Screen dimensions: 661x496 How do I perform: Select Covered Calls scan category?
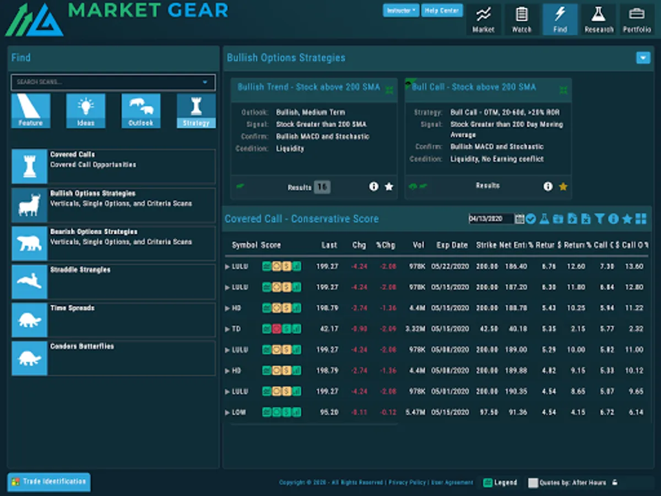[x=113, y=166]
